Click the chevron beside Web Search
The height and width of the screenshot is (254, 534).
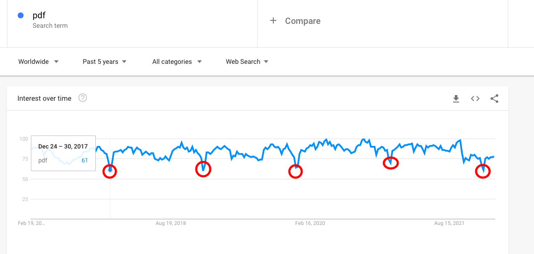(266, 62)
